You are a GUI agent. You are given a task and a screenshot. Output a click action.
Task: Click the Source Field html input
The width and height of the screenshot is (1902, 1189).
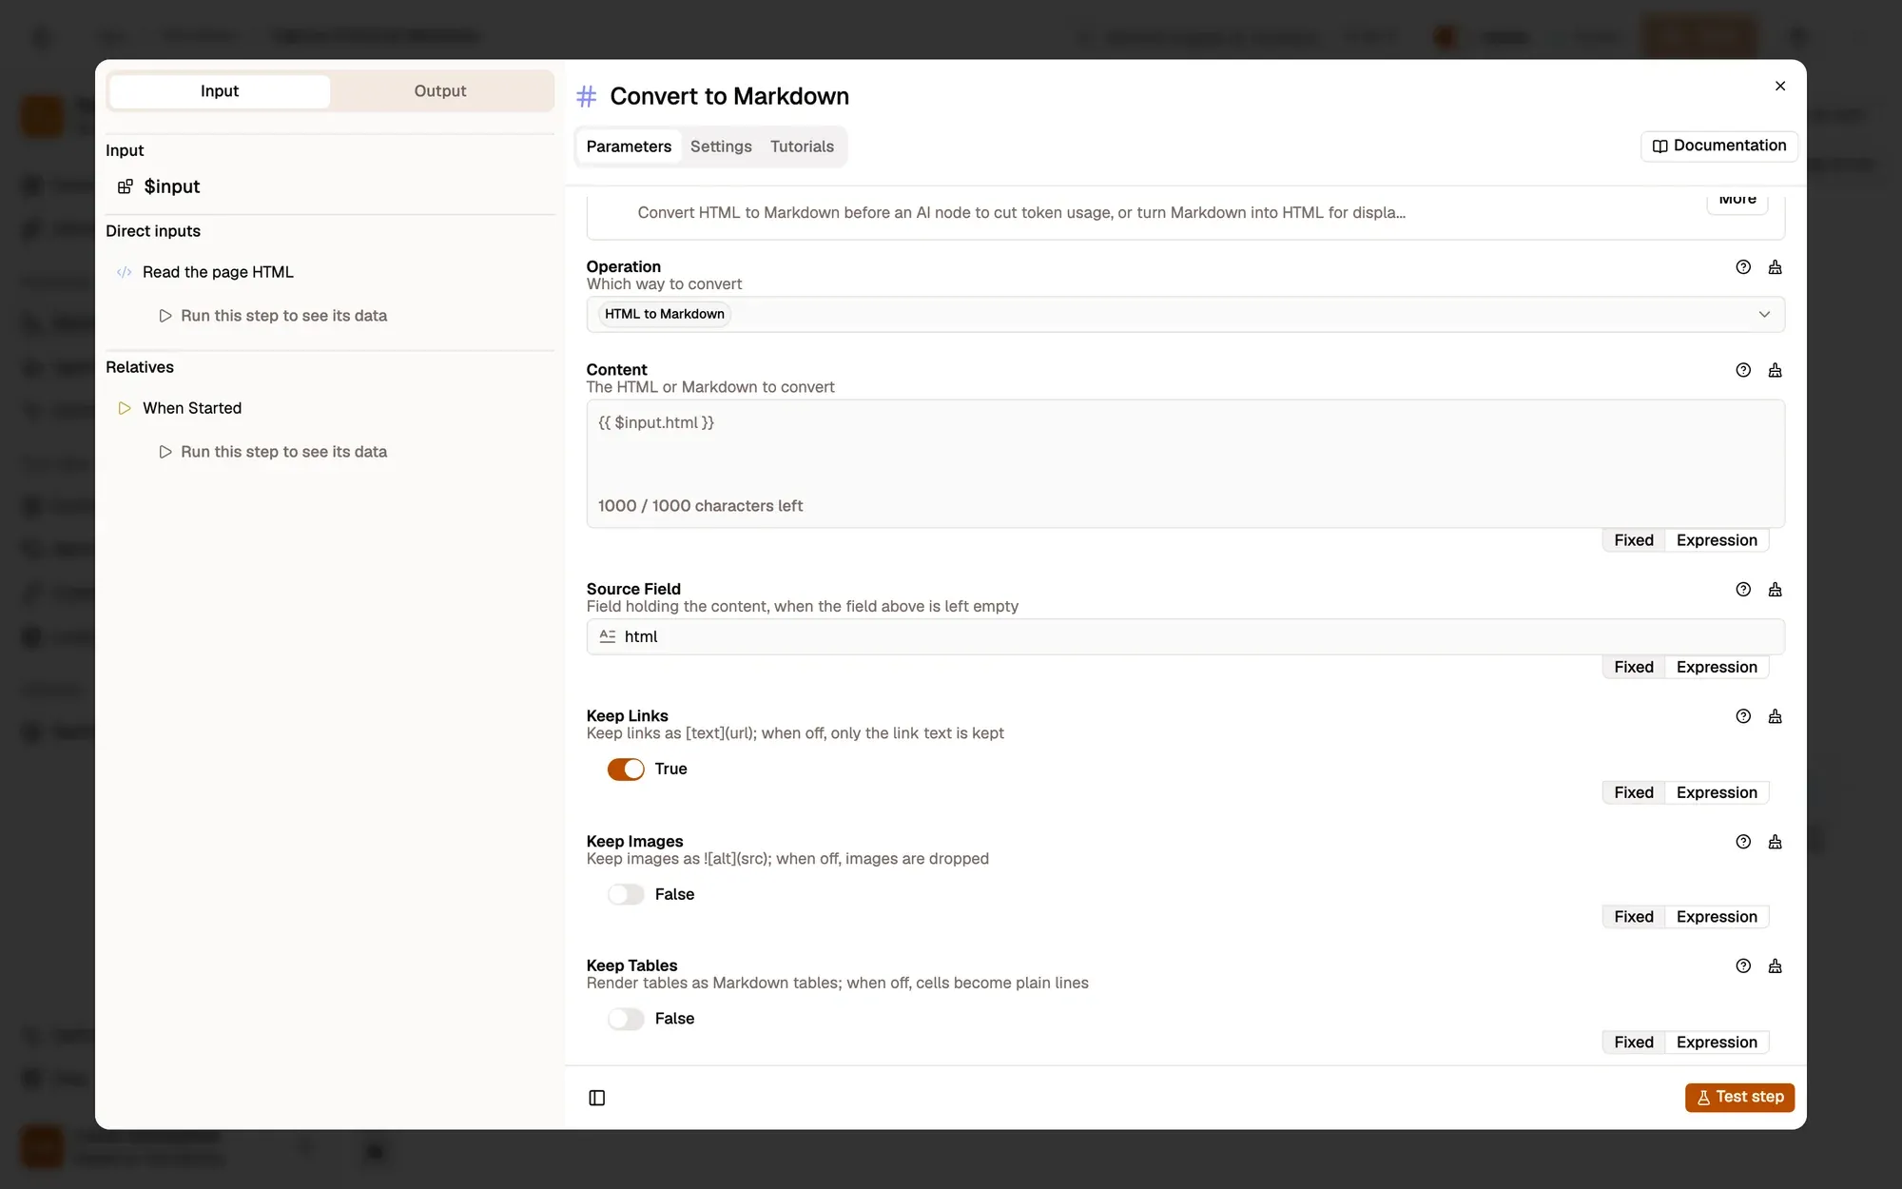[x=1185, y=636]
